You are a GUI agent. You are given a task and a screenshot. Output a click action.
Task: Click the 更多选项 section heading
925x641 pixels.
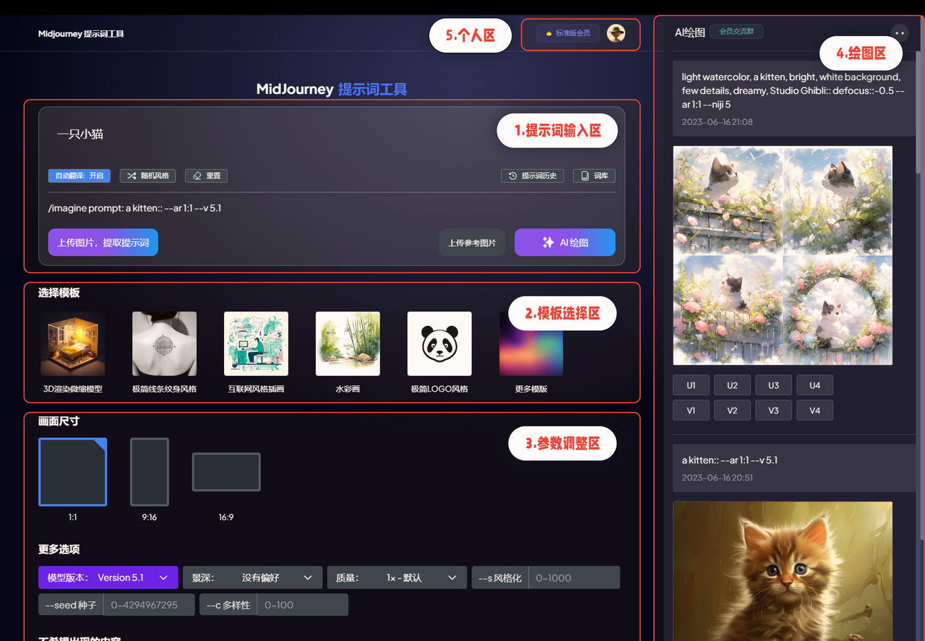[x=59, y=549]
